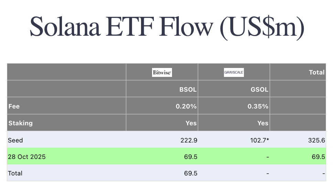Click the Bitwise logo in the header

click(x=162, y=72)
